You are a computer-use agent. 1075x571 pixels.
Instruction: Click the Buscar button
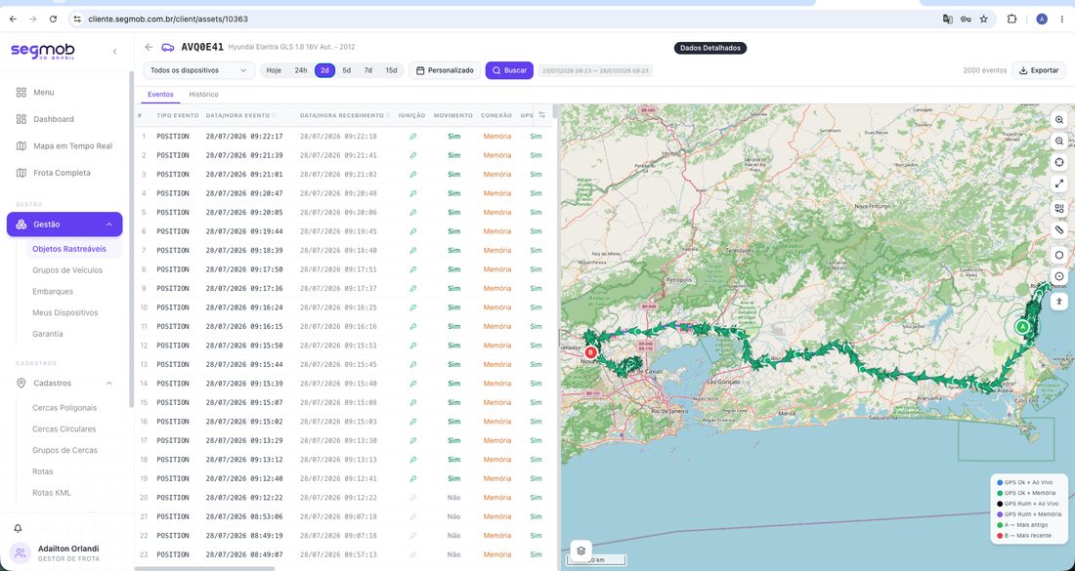509,70
